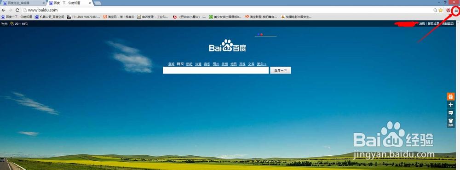The image size is (460, 170).
Task: Open the 机器人哥_百度空间 bookmark
Action: [x=49, y=17]
